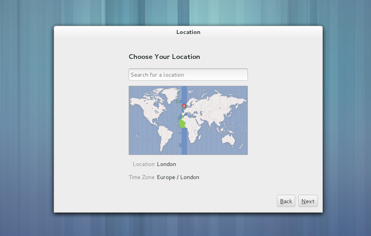The height and width of the screenshot is (236, 371).
Task: Click the highlighted blue time zone band
Action: coord(184,142)
